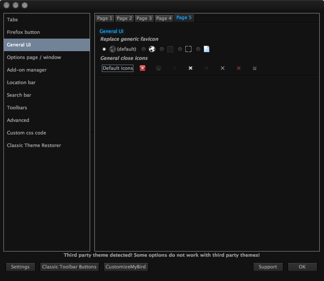Click the active Page 5 tab
This screenshot has height=281, width=324.
click(x=184, y=18)
